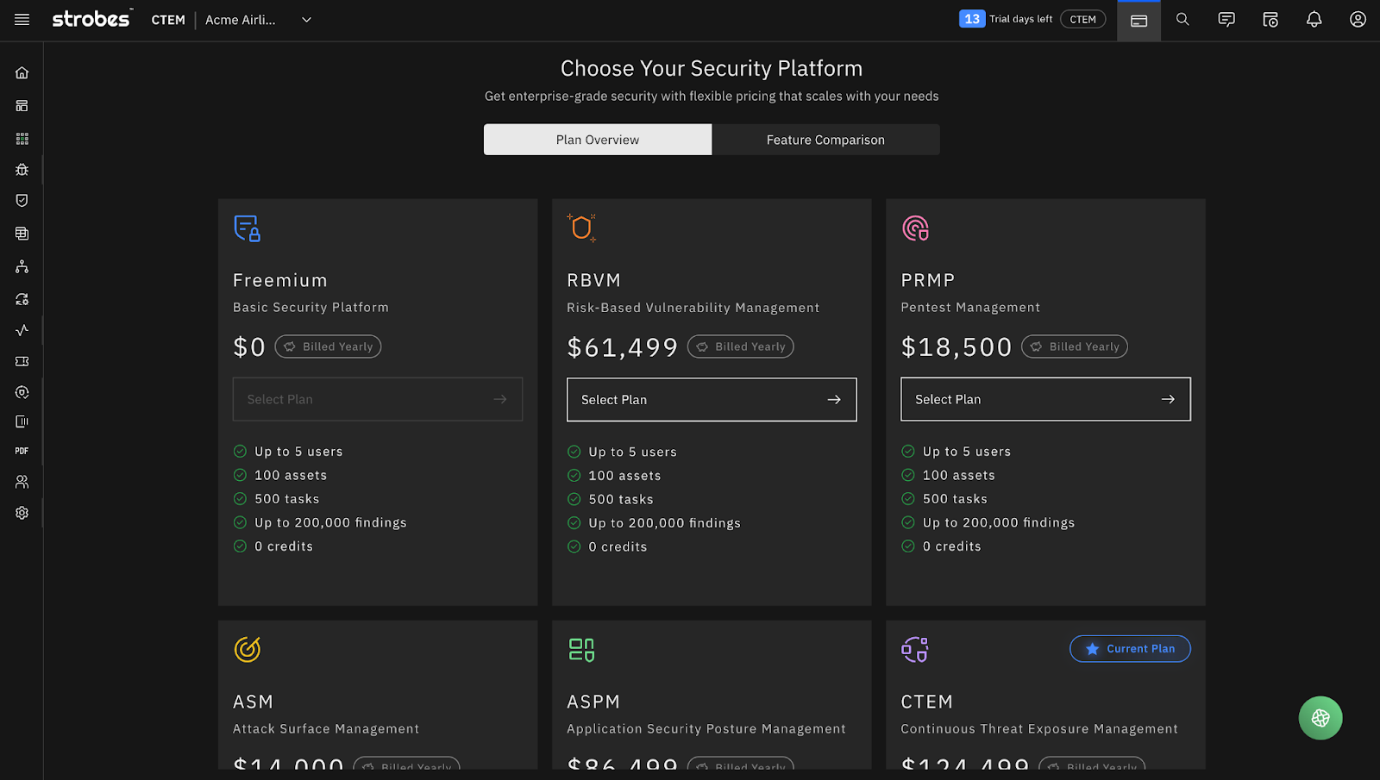This screenshot has height=780, width=1380.
Task: Open the chat feedback icon in the top bar
Action: (1226, 19)
